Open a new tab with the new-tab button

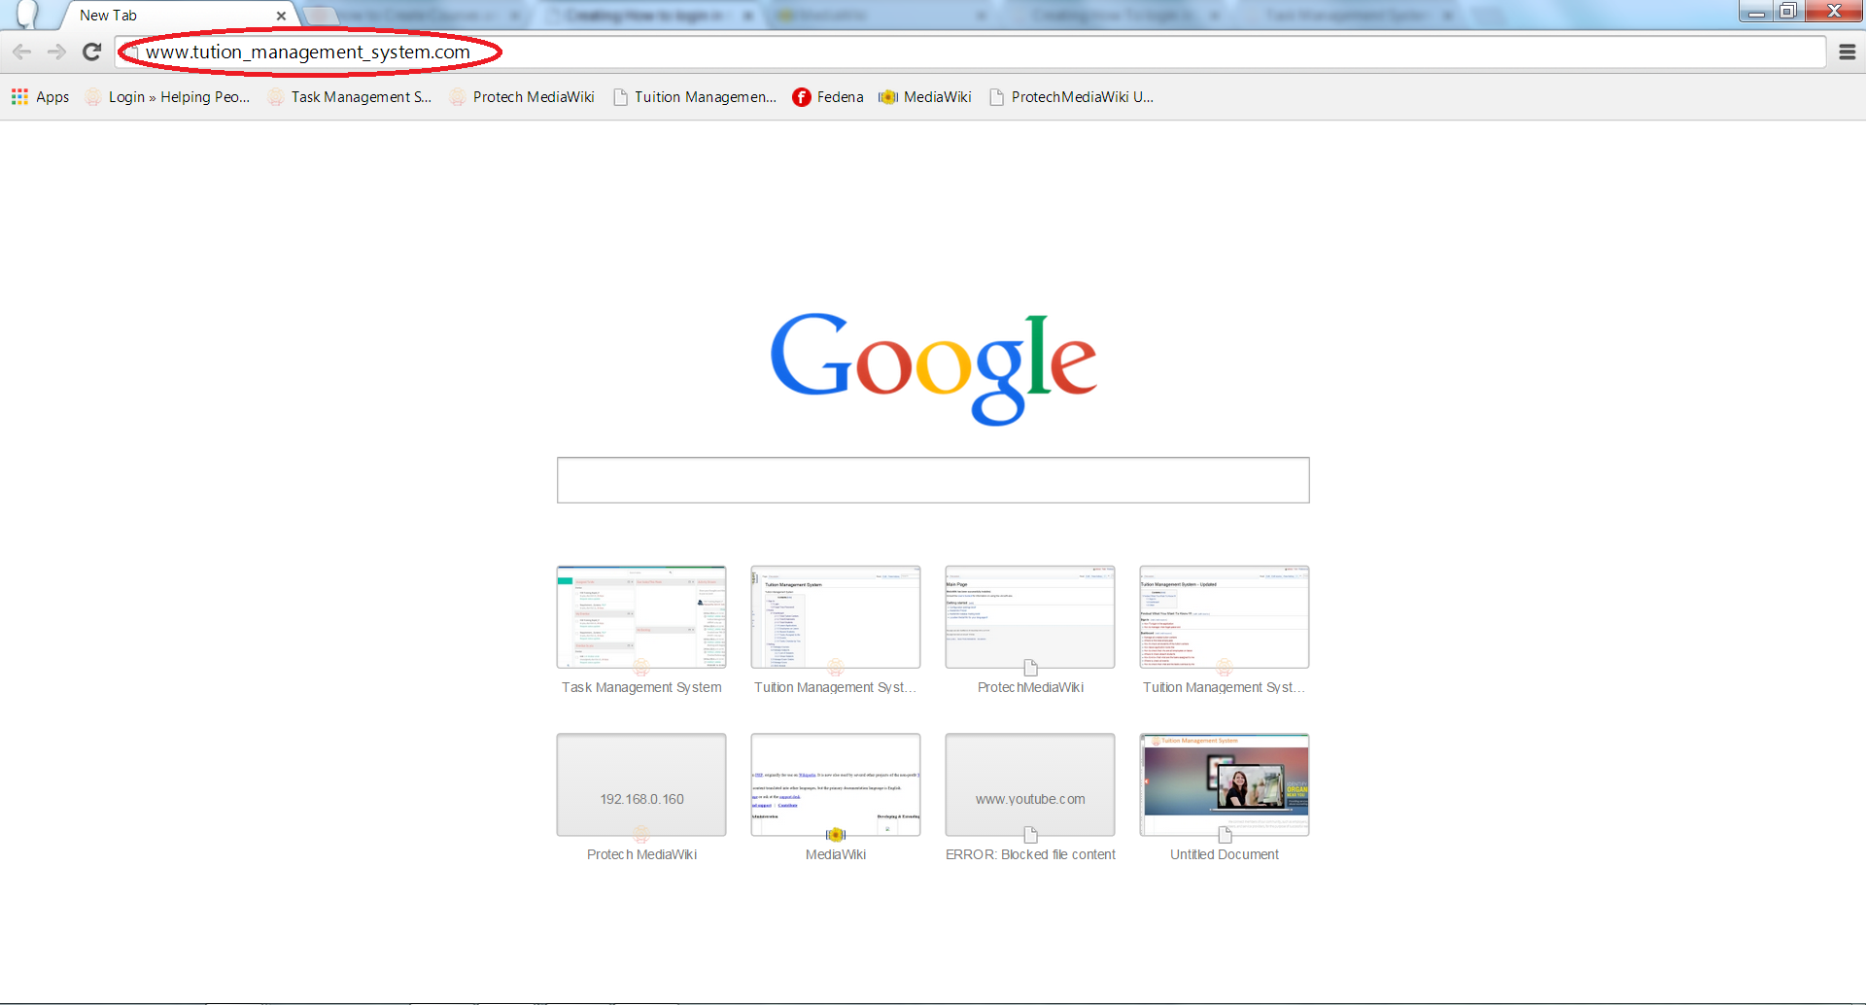320,16
